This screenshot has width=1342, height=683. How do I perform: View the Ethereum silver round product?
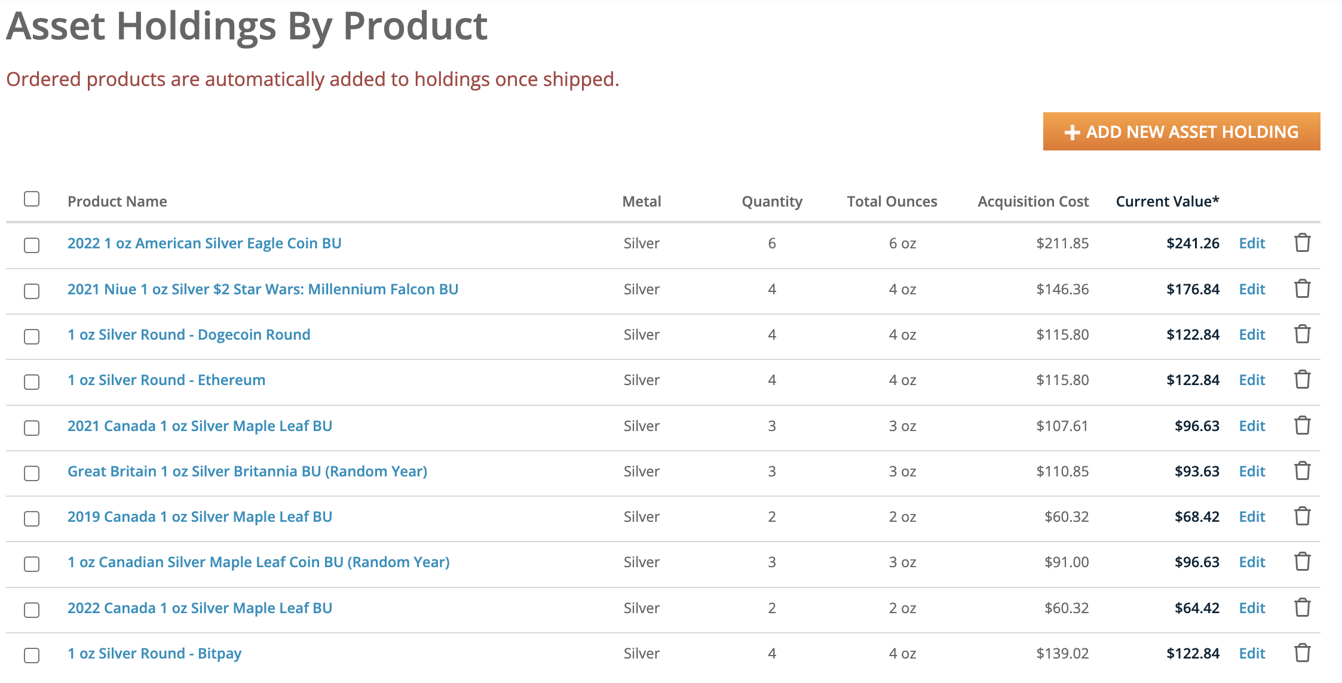(x=166, y=380)
